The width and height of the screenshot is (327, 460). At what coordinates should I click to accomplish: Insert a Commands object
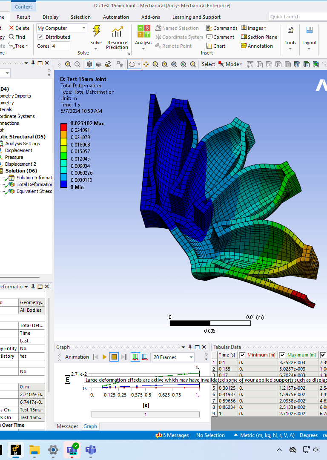[222, 28]
